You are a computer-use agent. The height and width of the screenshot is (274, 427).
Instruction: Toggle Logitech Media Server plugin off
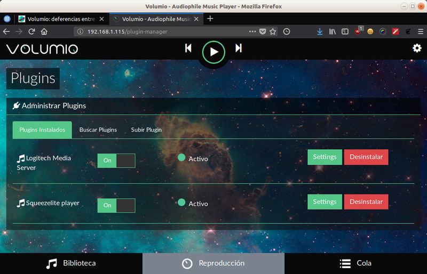click(116, 160)
